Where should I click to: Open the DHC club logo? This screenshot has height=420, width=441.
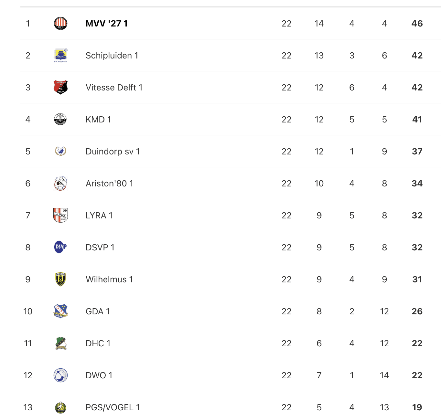[60, 343]
